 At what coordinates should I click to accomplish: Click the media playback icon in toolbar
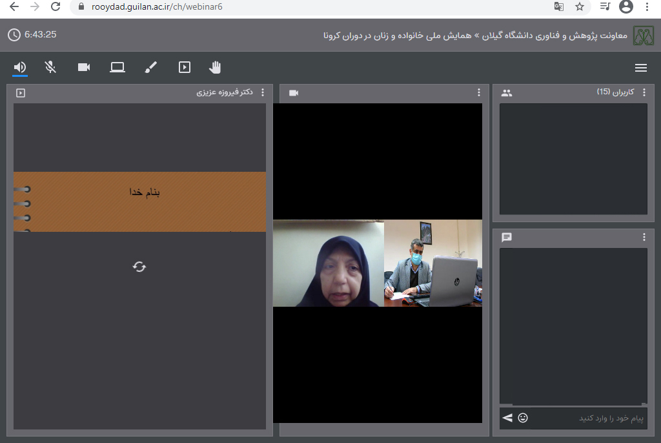185,67
